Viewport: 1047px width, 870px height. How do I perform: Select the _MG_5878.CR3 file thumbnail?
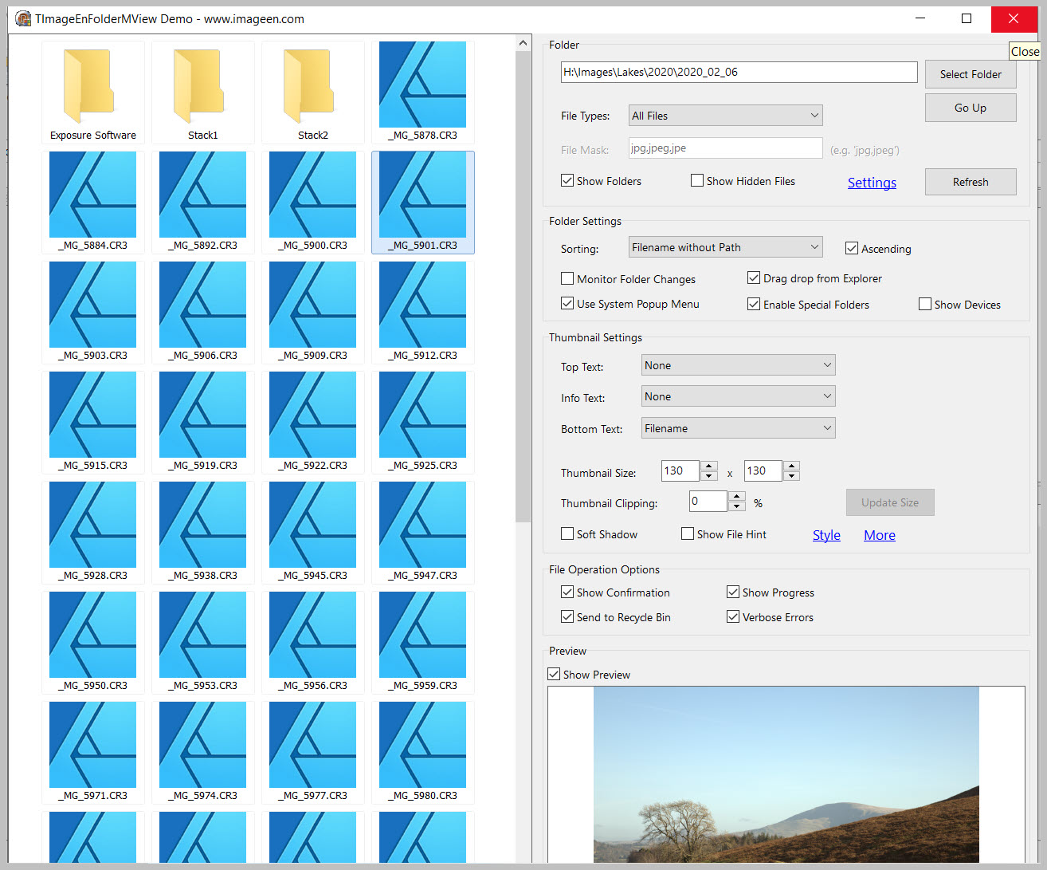click(423, 93)
